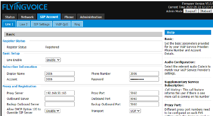Click the Firmware Version text
The width and height of the screenshot is (213, 116).
[x=197, y=4]
